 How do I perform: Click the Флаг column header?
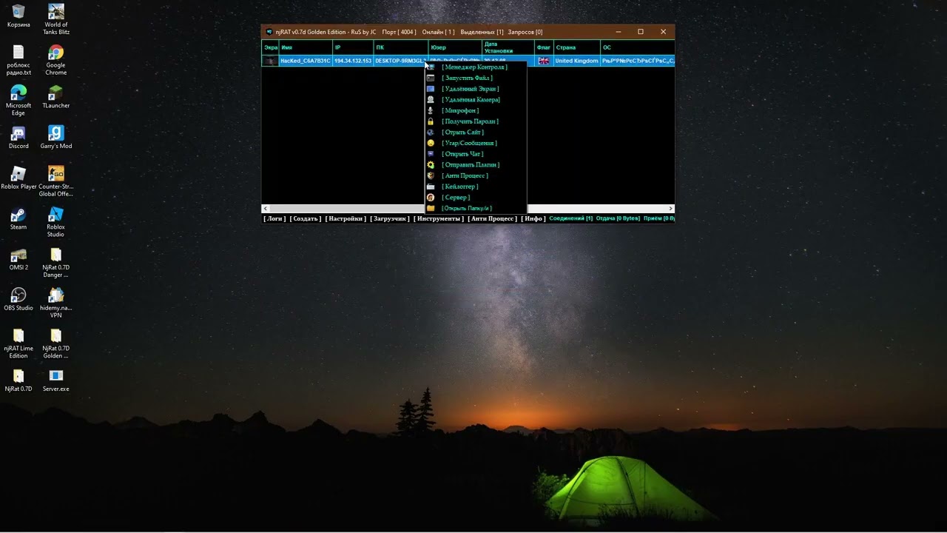[544, 47]
